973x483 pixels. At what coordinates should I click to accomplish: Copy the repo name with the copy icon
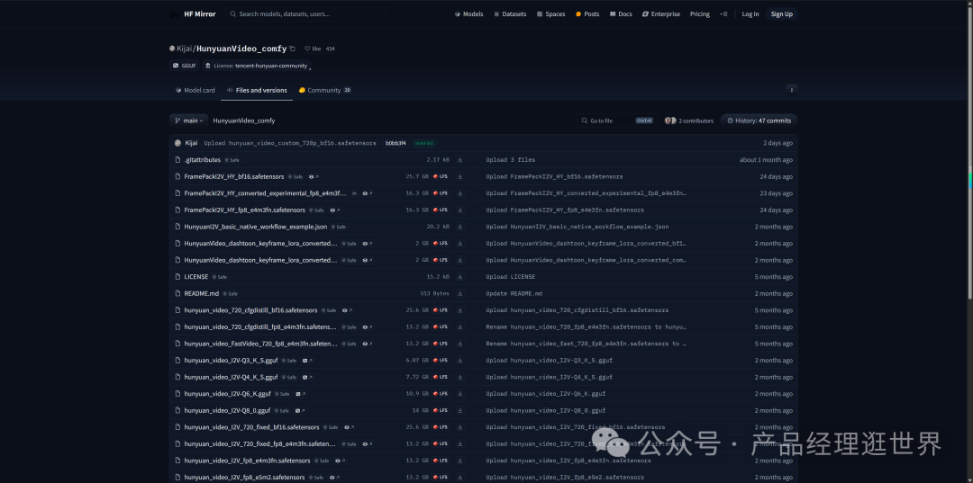point(292,49)
